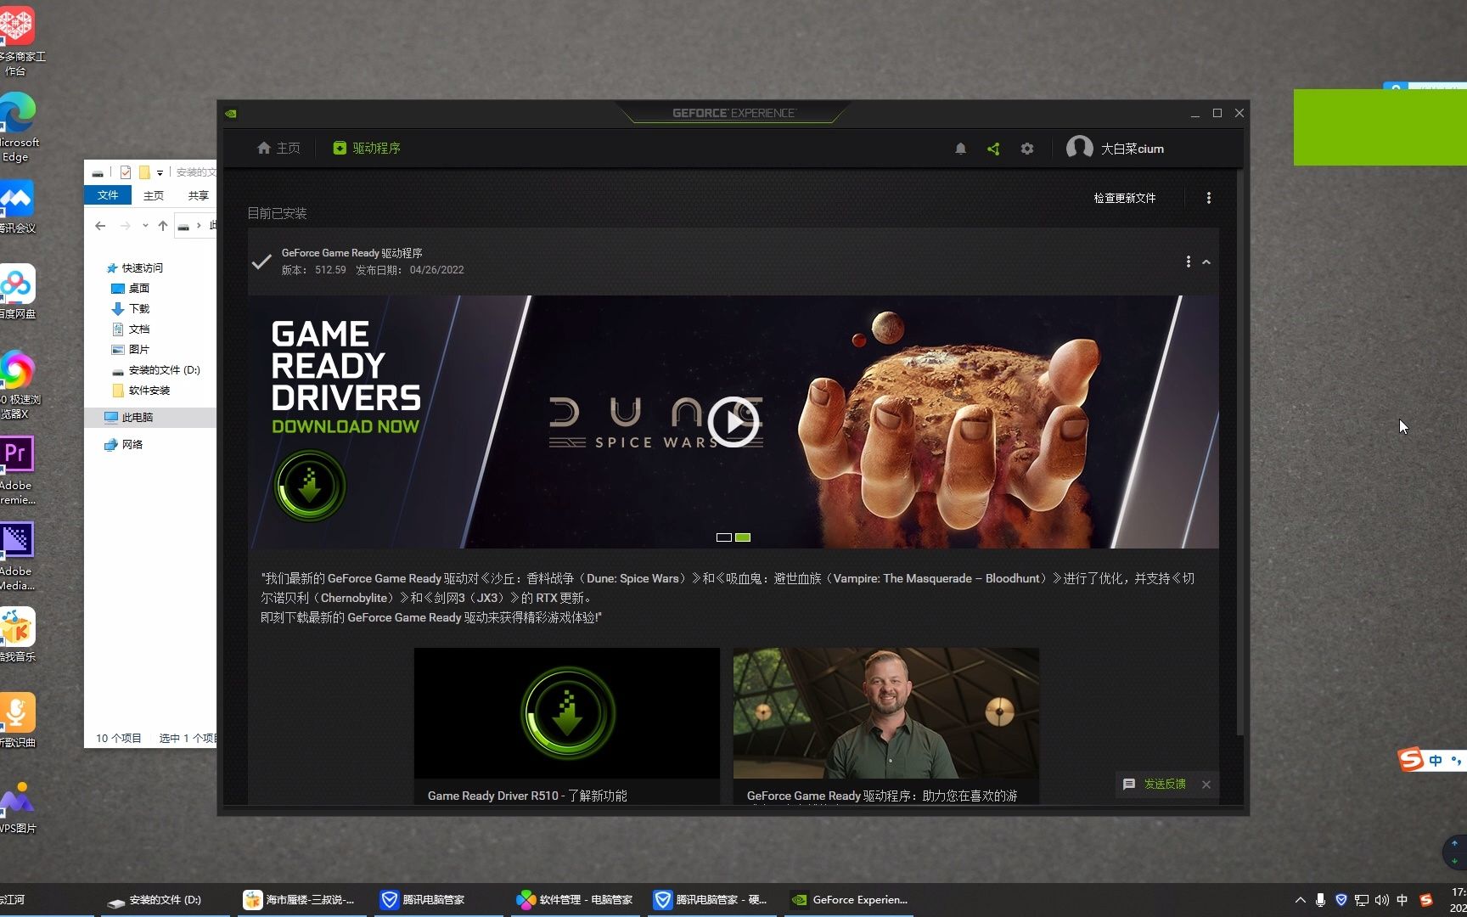Select the first banner slide indicator
The image size is (1467, 917).
pos(723,537)
